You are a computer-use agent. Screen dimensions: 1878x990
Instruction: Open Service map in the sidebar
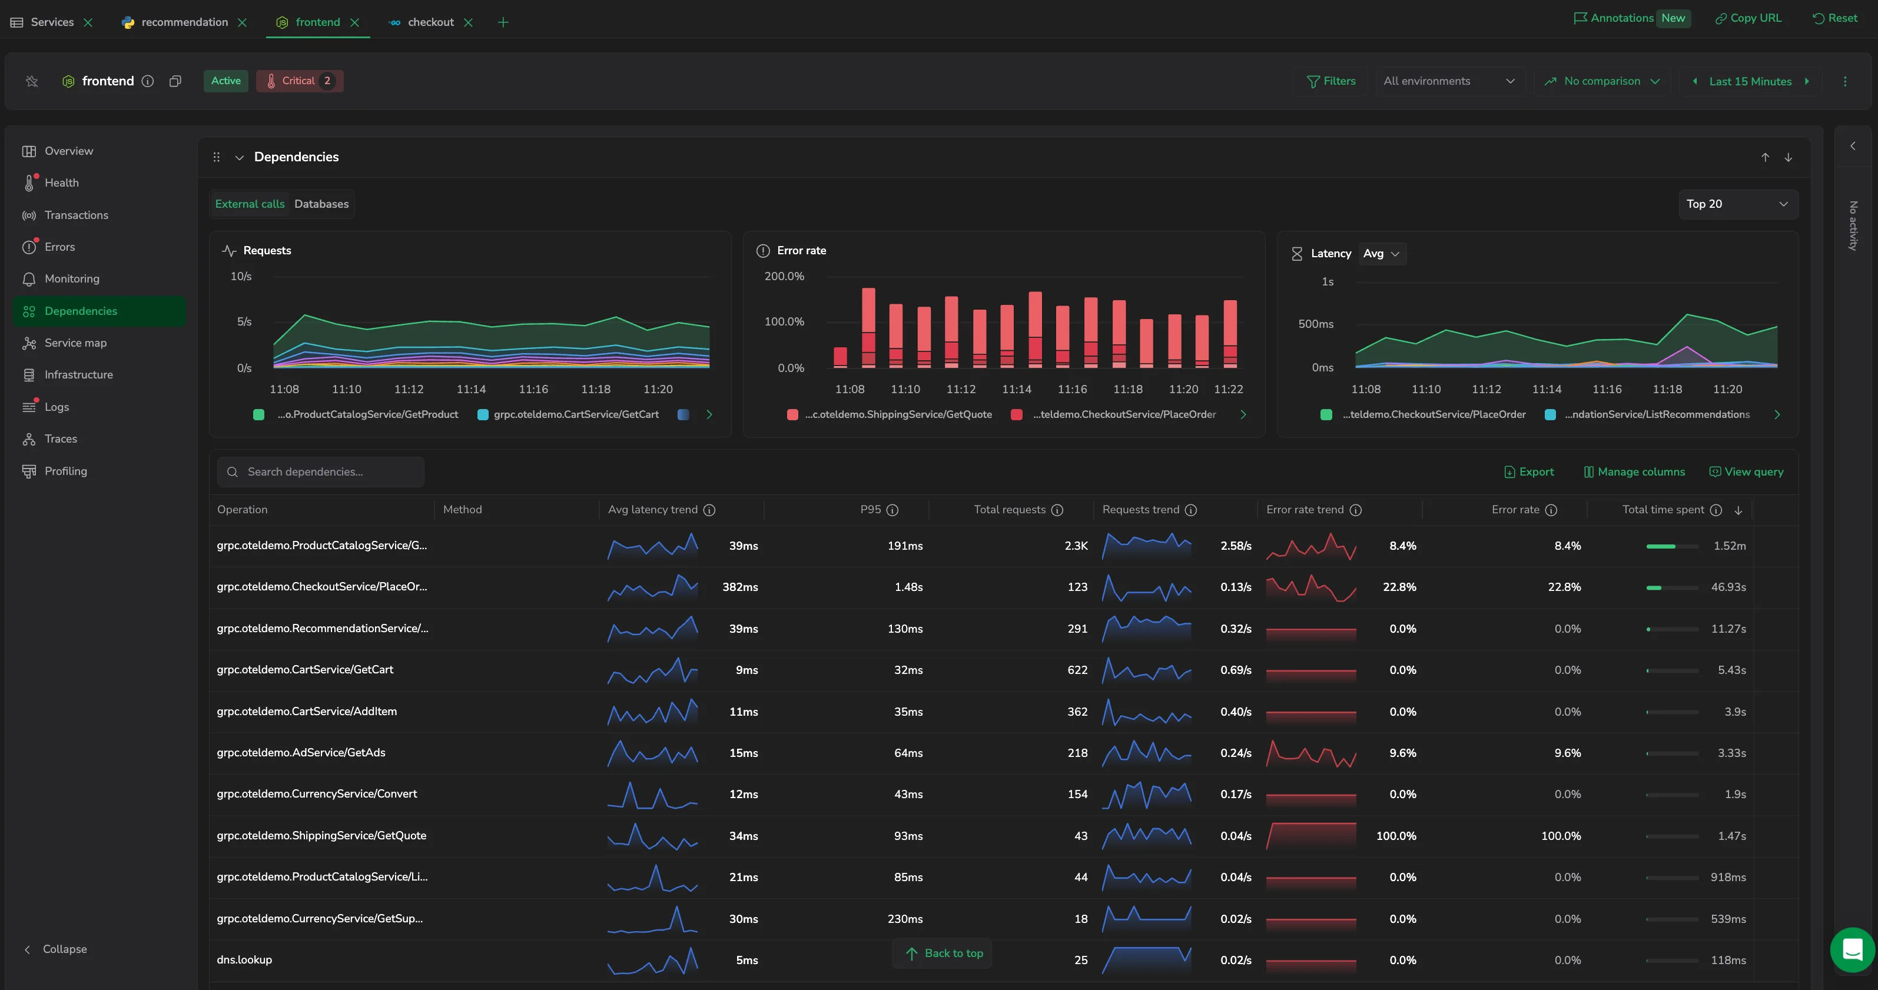(x=100, y=343)
